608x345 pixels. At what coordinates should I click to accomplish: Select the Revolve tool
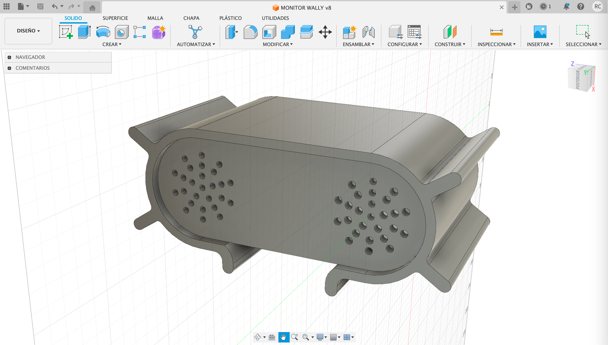(x=103, y=32)
